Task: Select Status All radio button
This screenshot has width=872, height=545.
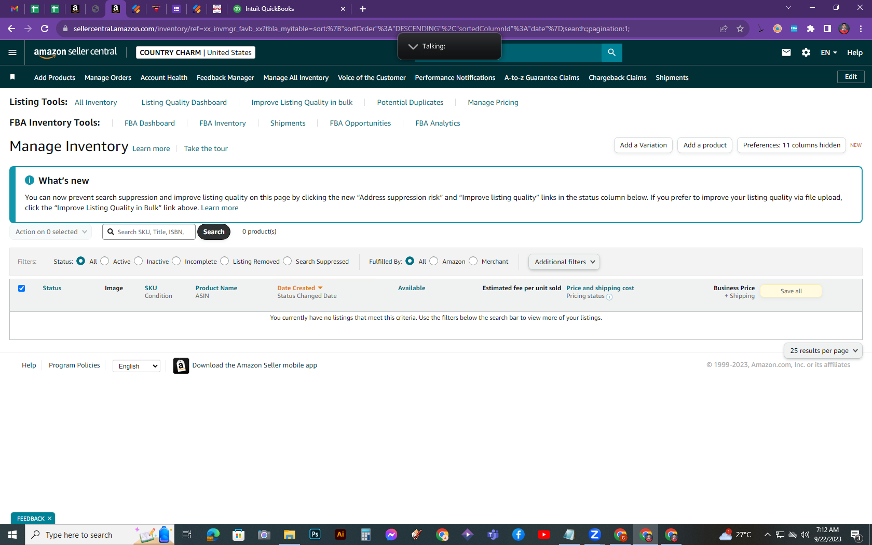Action: [81, 261]
